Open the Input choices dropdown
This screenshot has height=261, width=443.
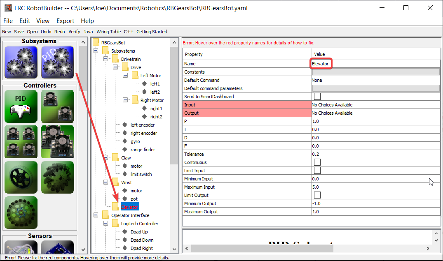click(x=375, y=105)
